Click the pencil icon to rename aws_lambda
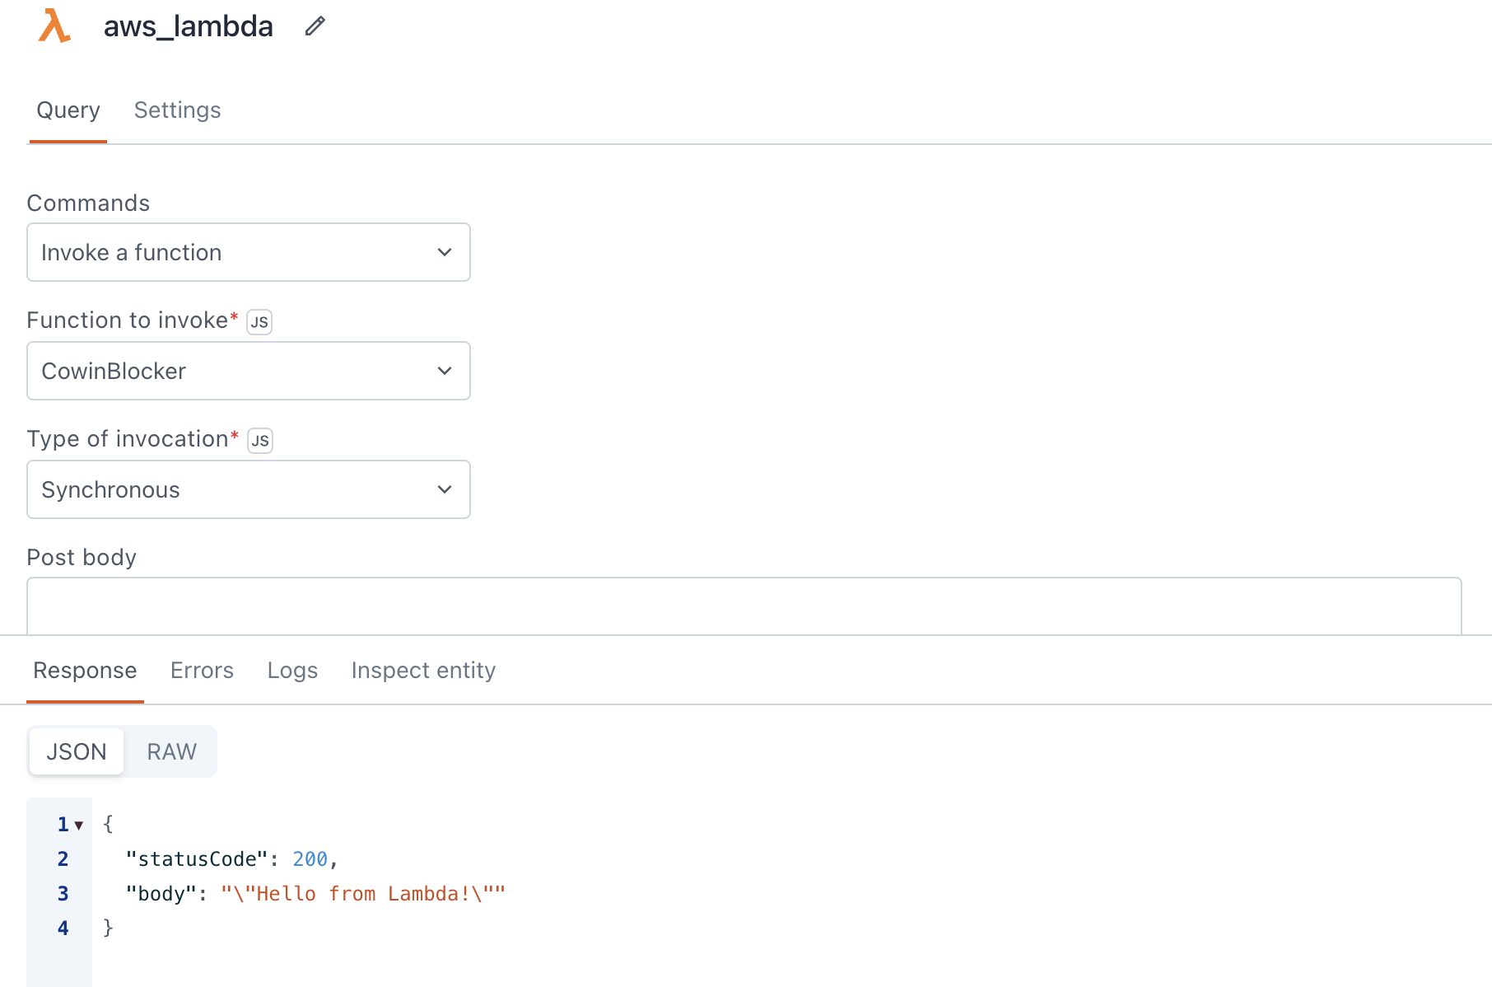The image size is (1492, 987). tap(315, 26)
